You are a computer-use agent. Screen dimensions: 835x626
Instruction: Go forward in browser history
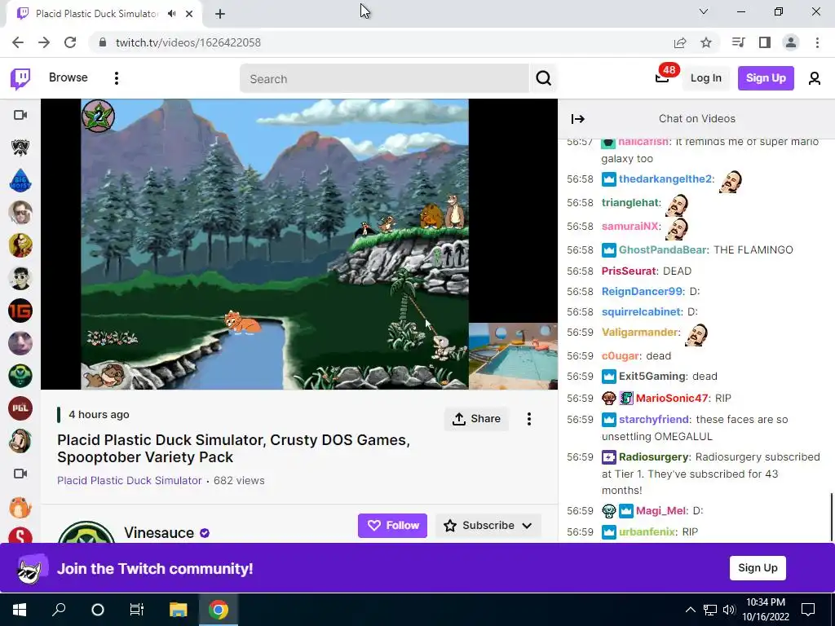pyautogui.click(x=44, y=42)
